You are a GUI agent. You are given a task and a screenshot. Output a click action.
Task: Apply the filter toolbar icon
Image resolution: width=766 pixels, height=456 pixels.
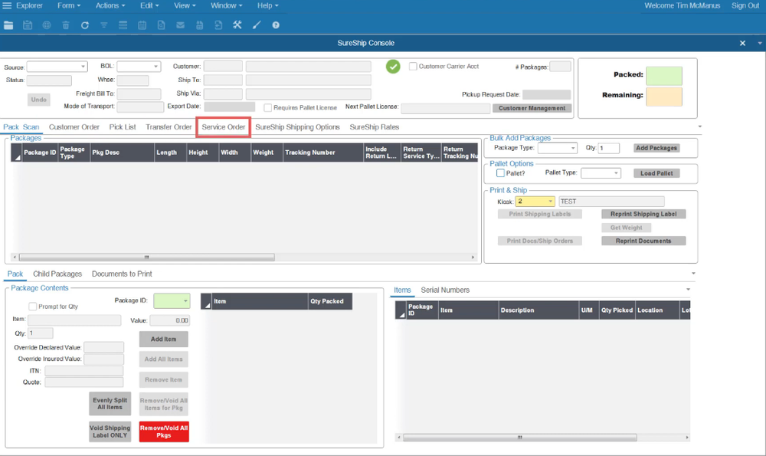103,25
